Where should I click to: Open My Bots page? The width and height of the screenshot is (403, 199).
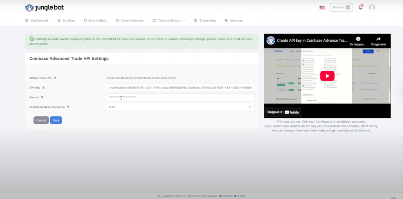tap(66, 20)
